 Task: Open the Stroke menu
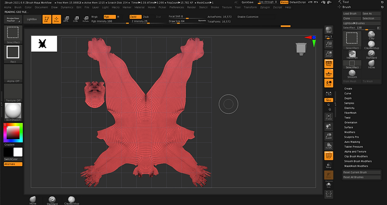[x=215, y=8]
